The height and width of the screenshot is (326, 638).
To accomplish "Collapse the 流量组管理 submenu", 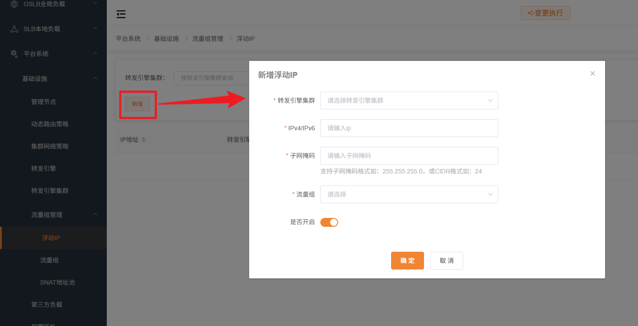I will 95,214.
